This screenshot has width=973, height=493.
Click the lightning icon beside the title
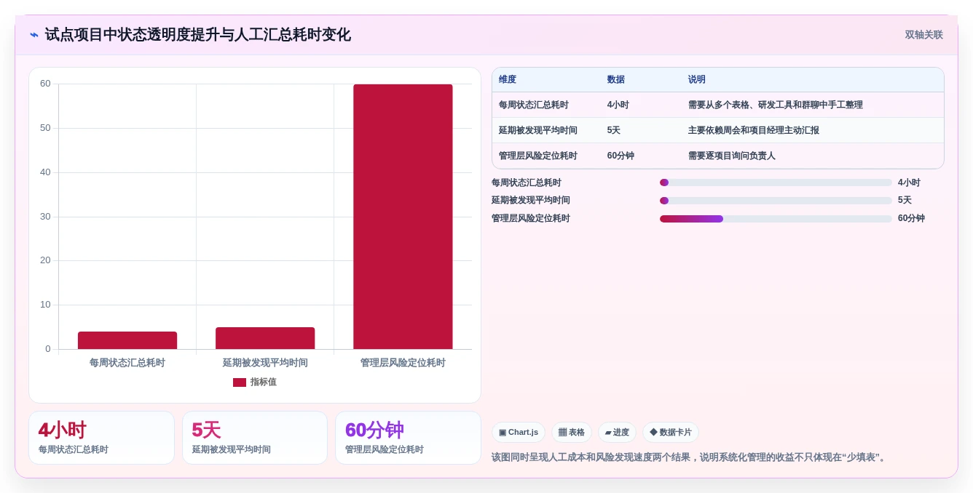[x=34, y=35]
